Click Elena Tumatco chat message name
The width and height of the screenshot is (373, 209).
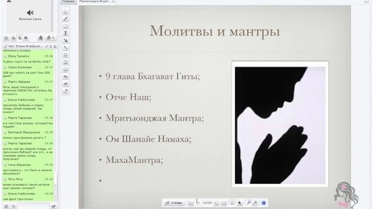point(19,56)
